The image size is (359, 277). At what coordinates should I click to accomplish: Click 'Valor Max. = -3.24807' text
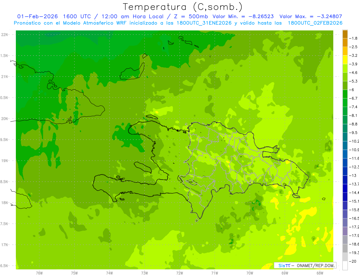(x=311, y=16)
